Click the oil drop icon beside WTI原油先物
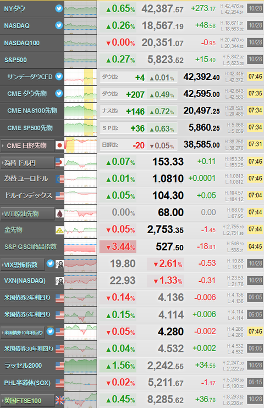The image size is (264, 408). tap(60, 214)
